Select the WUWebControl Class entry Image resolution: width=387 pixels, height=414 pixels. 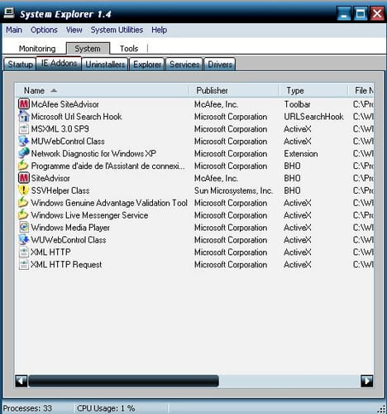point(69,240)
